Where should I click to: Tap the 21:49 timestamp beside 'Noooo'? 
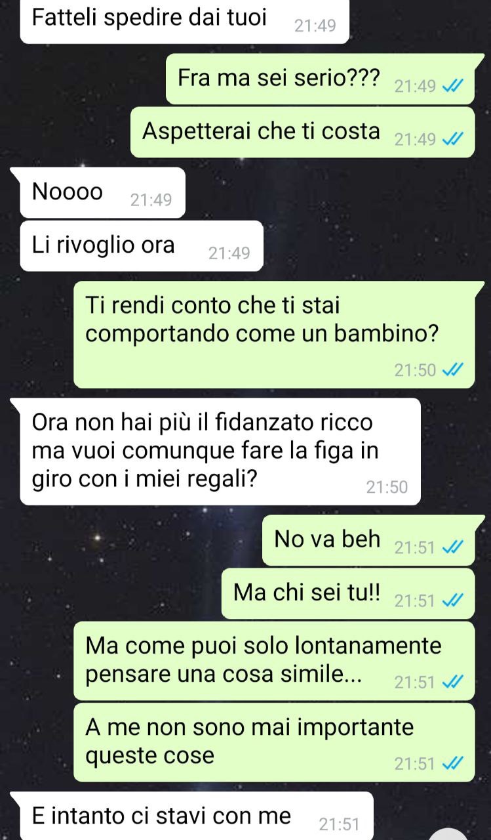(151, 200)
